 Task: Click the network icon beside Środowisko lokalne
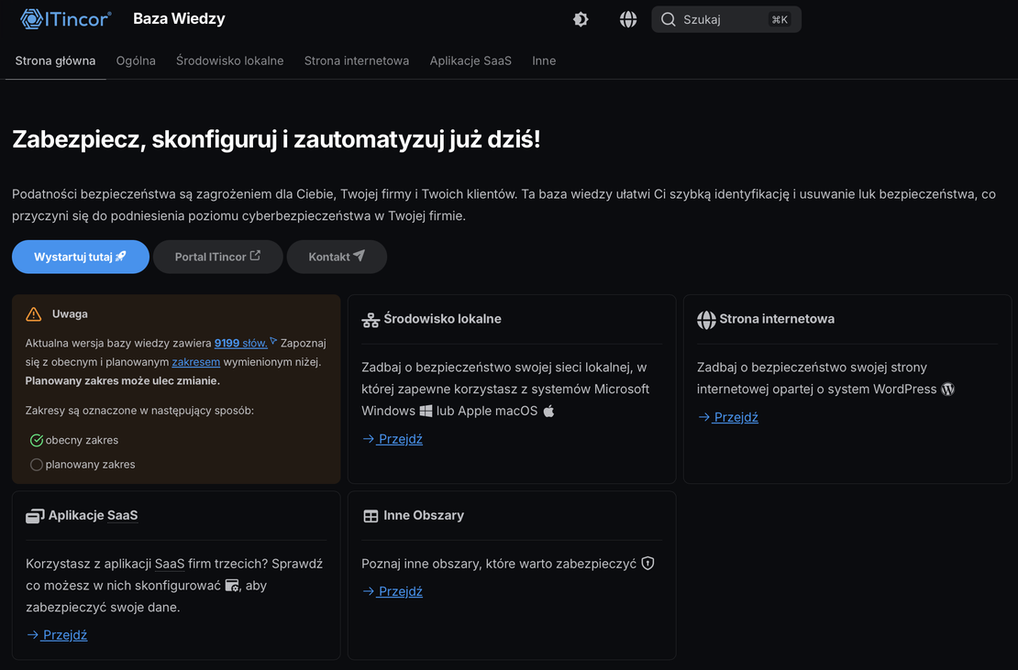coord(371,320)
